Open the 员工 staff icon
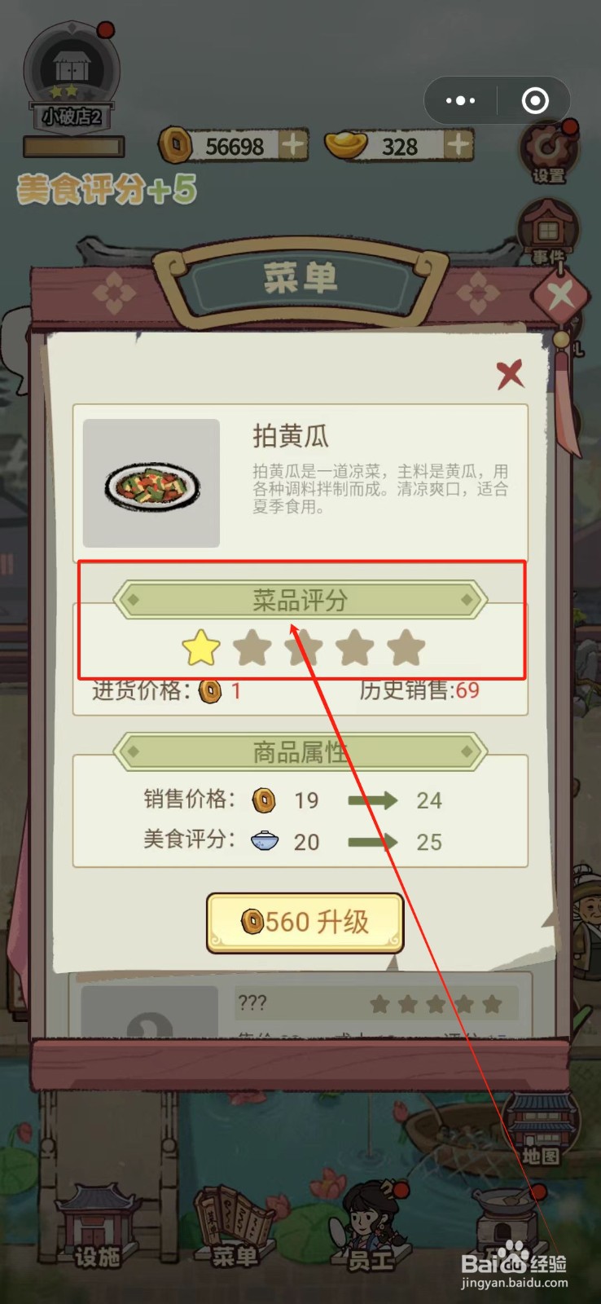The width and height of the screenshot is (601, 1304). tap(372, 1226)
